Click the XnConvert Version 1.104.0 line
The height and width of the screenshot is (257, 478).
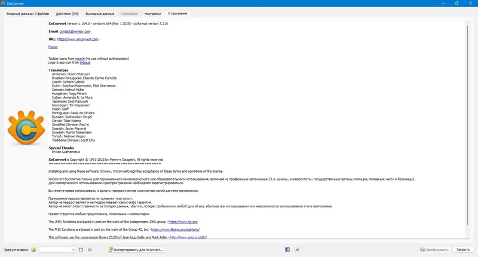(108, 23)
